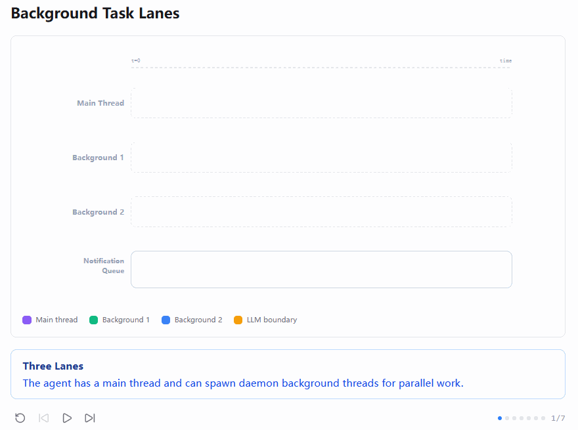The width and height of the screenshot is (578, 430).
Task: Click the empty Background 1 lane track
Action: tap(321, 158)
